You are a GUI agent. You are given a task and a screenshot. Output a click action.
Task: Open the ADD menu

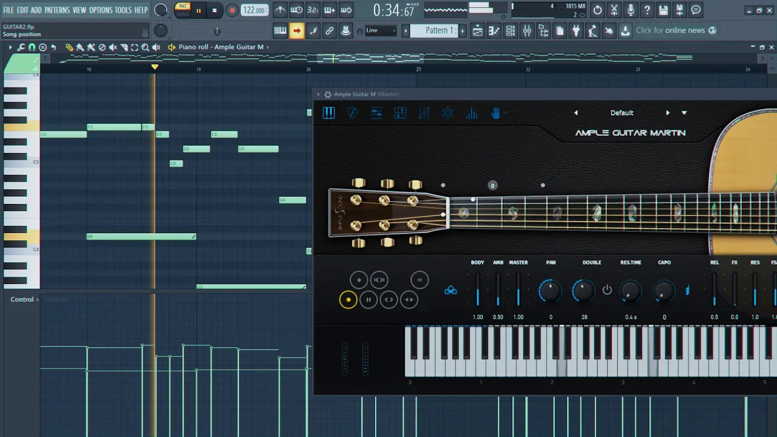click(36, 10)
